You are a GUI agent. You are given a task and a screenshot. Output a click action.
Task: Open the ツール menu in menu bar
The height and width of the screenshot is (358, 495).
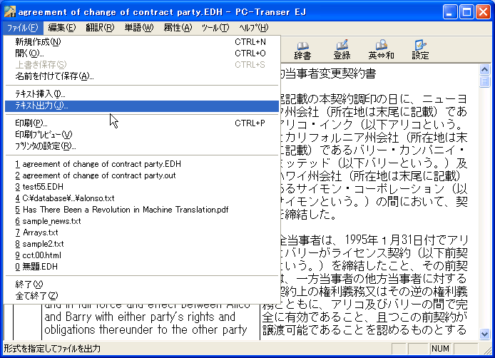[x=215, y=27]
